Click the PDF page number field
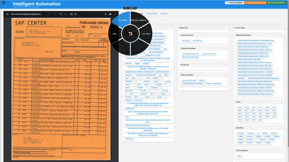This screenshot has height=162, width=289. [x=46, y=14]
